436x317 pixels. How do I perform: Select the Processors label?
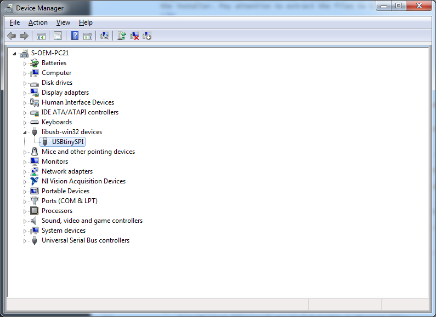point(57,211)
